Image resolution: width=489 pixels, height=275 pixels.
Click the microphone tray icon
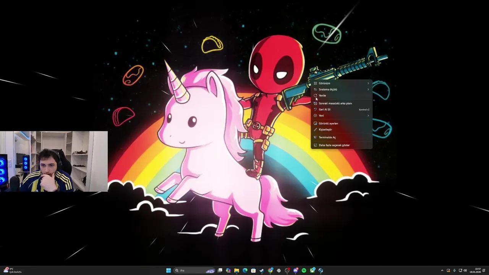tap(454, 270)
